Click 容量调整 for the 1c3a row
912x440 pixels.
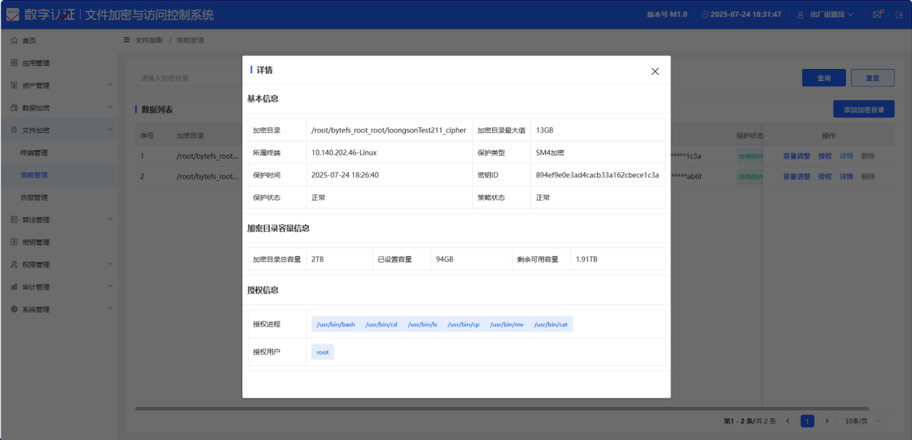tap(796, 156)
